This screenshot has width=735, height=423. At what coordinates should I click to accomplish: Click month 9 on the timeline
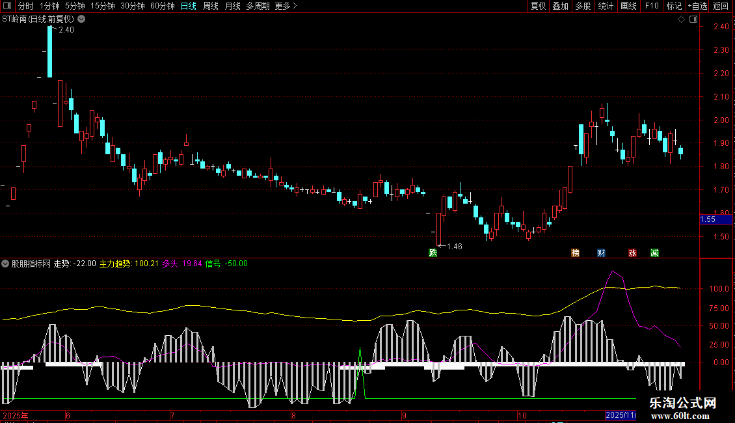click(404, 415)
